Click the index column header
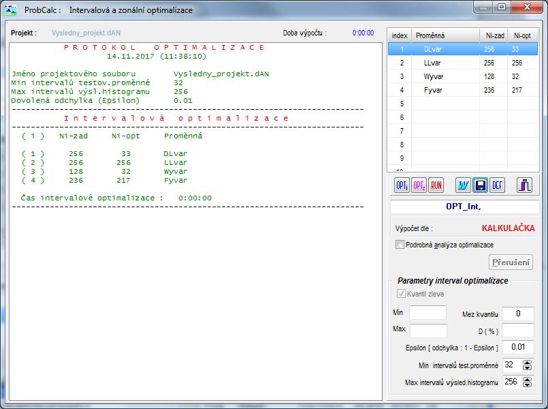548x409 pixels. tap(400, 35)
